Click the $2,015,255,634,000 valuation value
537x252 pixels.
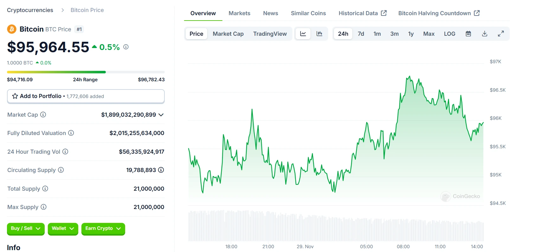click(x=137, y=133)
